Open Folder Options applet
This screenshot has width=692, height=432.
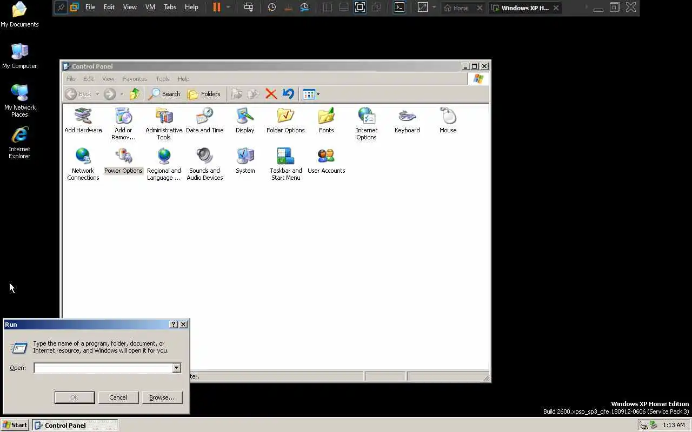click(285, 120)
